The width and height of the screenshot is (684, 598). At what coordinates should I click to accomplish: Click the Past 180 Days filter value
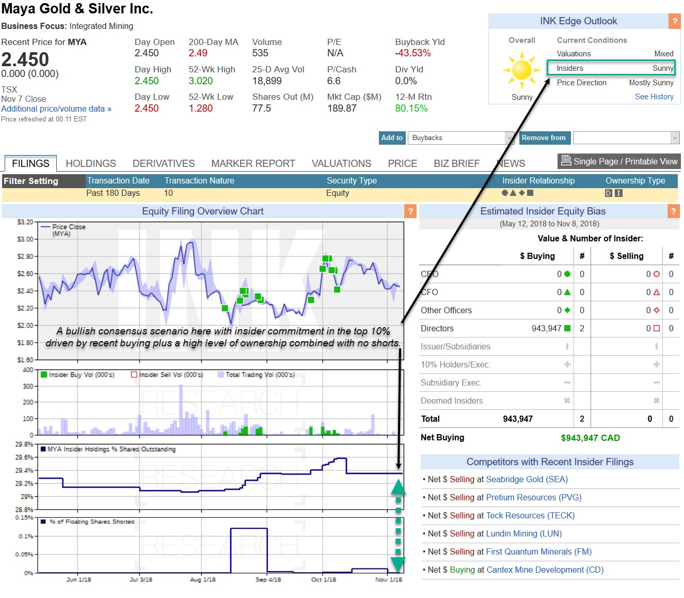[113, 193]
